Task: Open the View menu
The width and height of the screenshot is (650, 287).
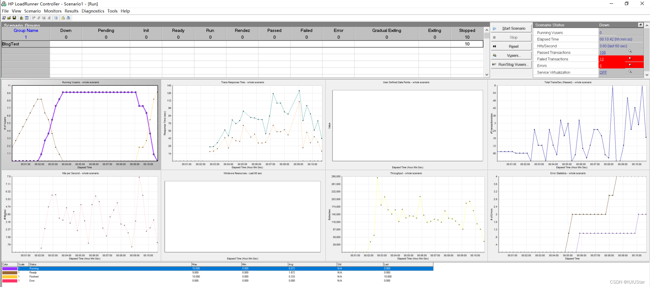Action: tap(16, 11)
